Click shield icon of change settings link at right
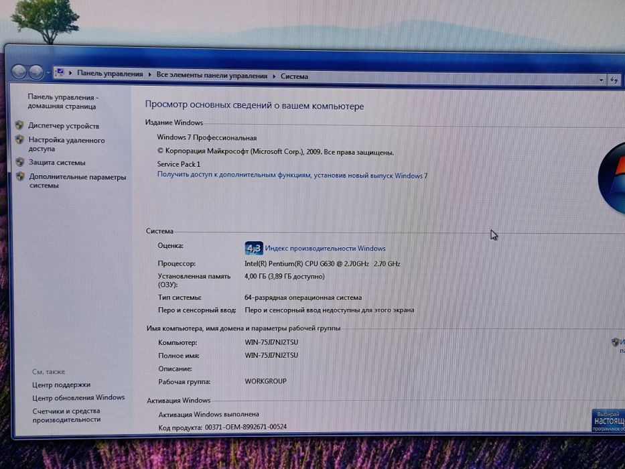Screen dimensions: 625x469 click(615, 342)
